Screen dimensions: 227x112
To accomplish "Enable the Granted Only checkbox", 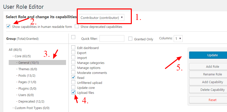I will point(130,39).
